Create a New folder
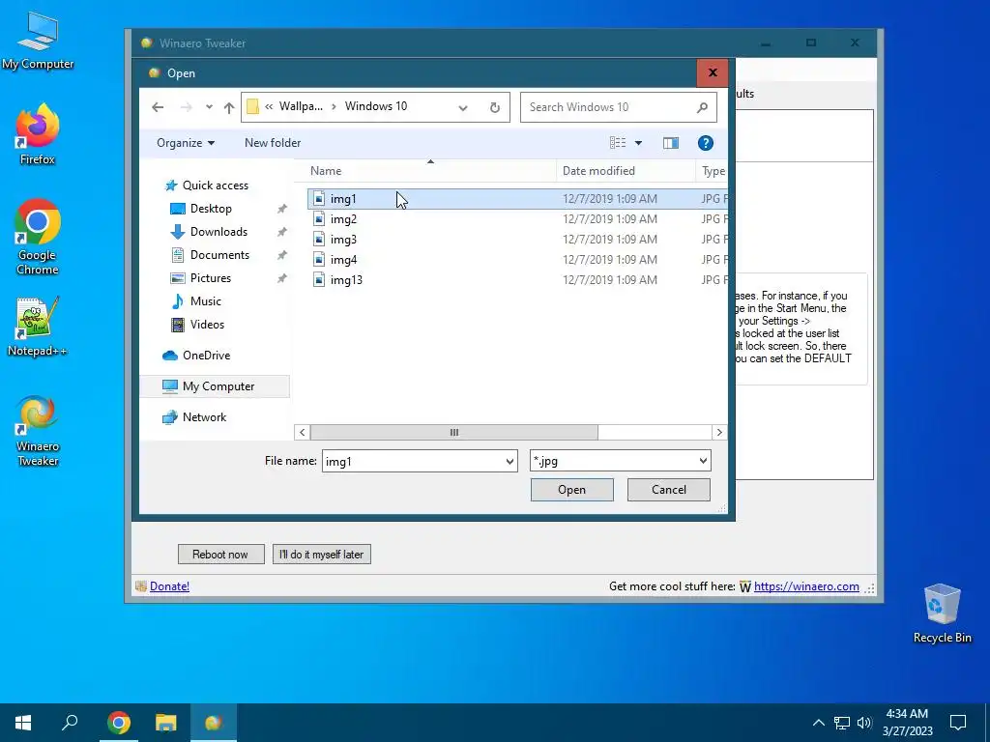 click(x=273, y=143)
